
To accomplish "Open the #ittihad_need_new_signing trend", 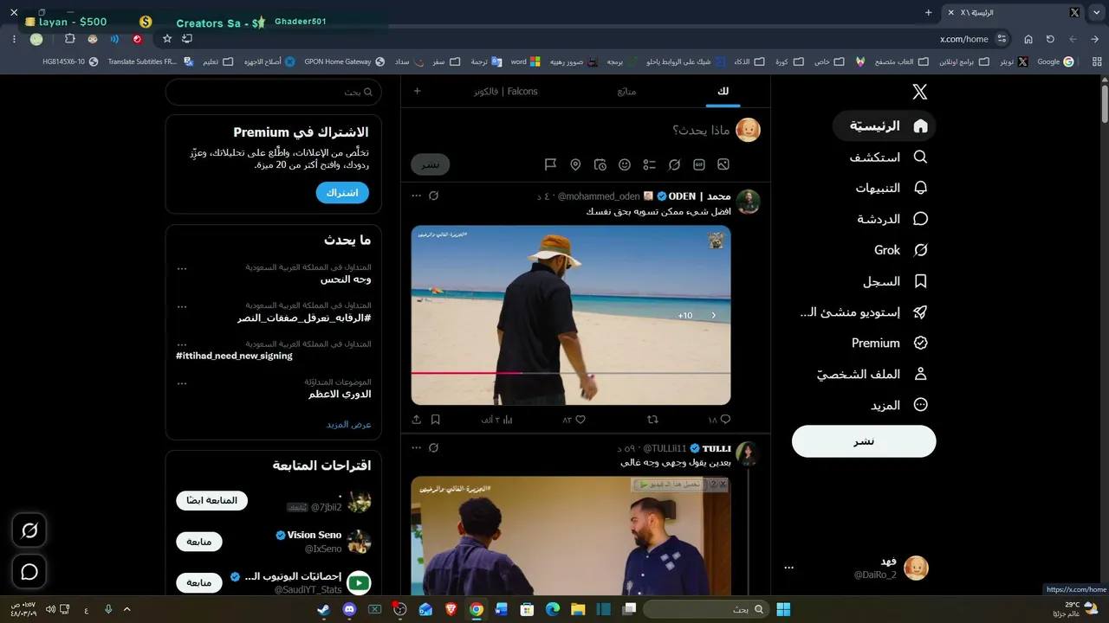I will (x=234, y=356).
